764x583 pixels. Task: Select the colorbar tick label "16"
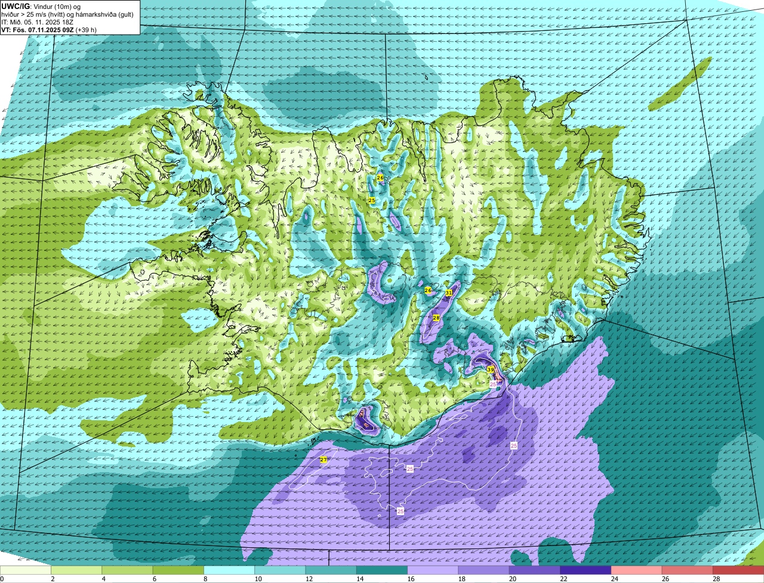pos(410,579)
